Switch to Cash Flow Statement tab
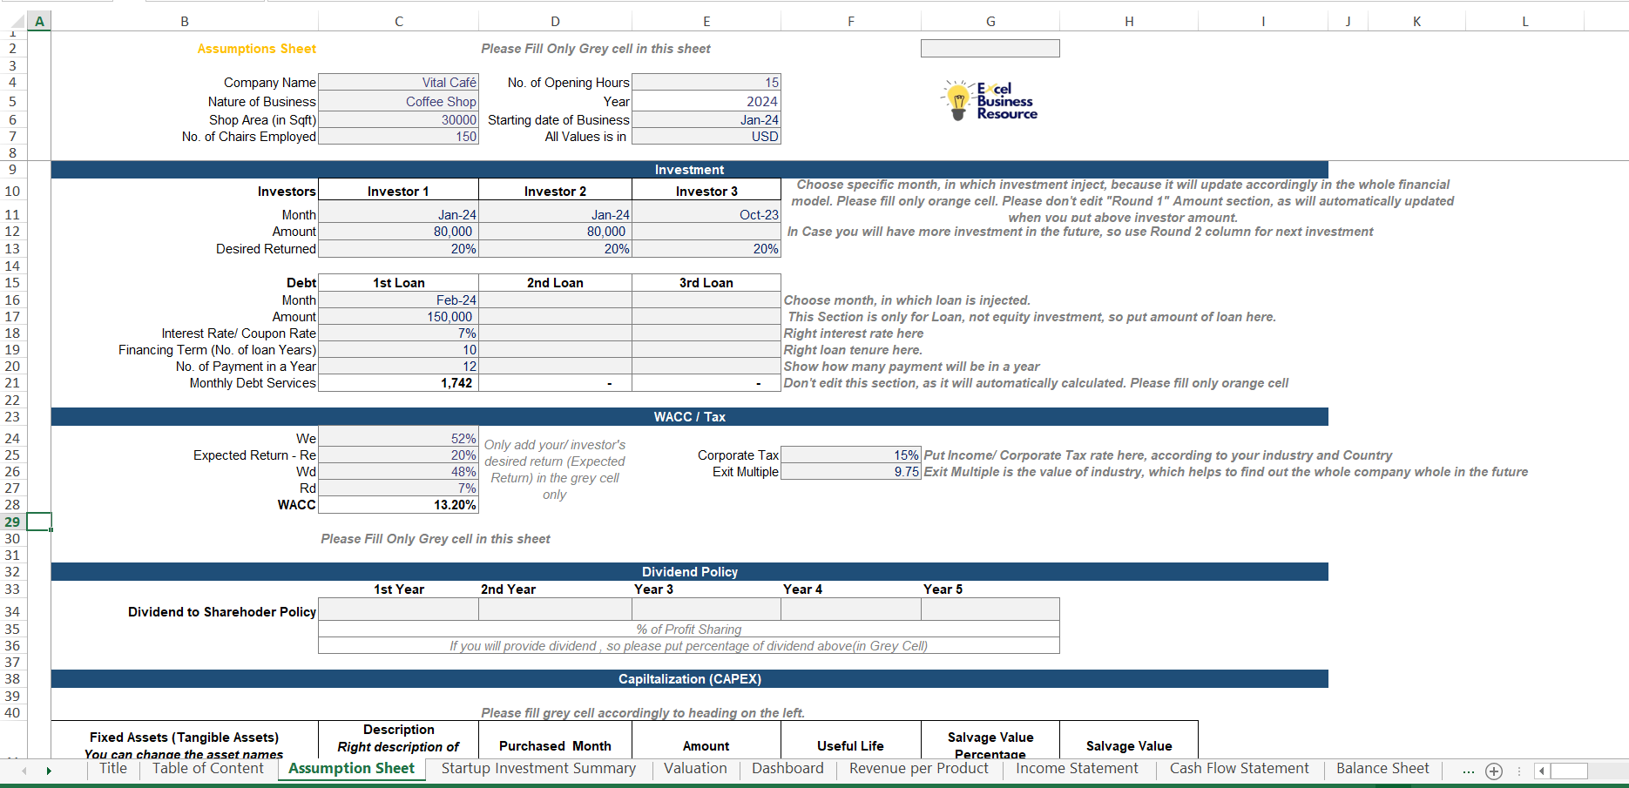 (x=1239, y=769)
